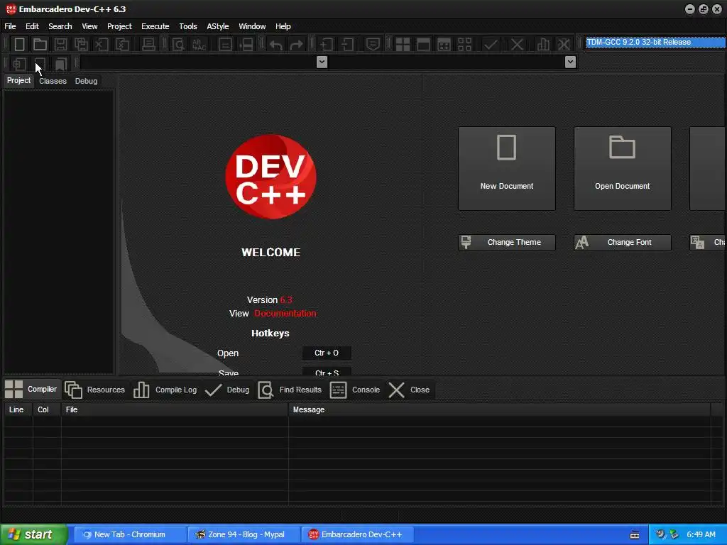The image size is (727, 545).
Task: Select the Compile Log bottom tab
Action: [x=165, y=390]
